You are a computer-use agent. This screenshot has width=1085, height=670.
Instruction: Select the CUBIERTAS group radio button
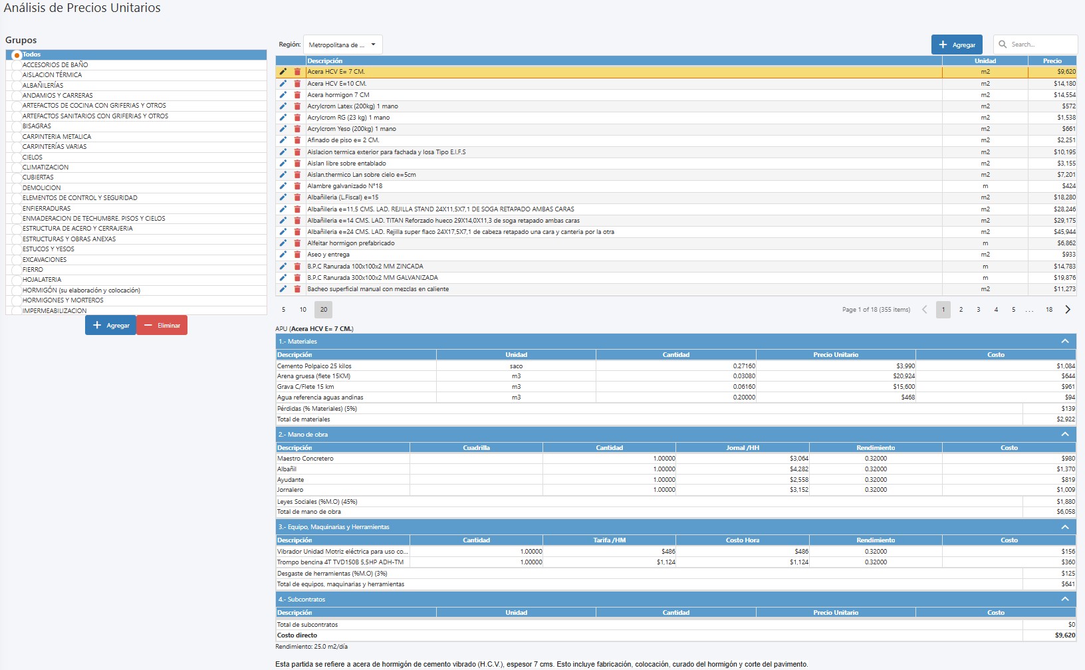pyautogui.click(x=17, y=177)
